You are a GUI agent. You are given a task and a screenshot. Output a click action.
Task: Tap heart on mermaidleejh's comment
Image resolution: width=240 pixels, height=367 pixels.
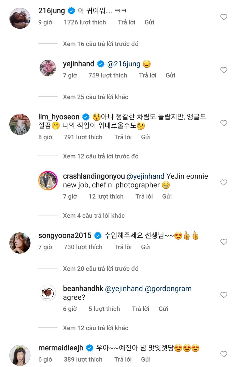click(x=223, y=354)
